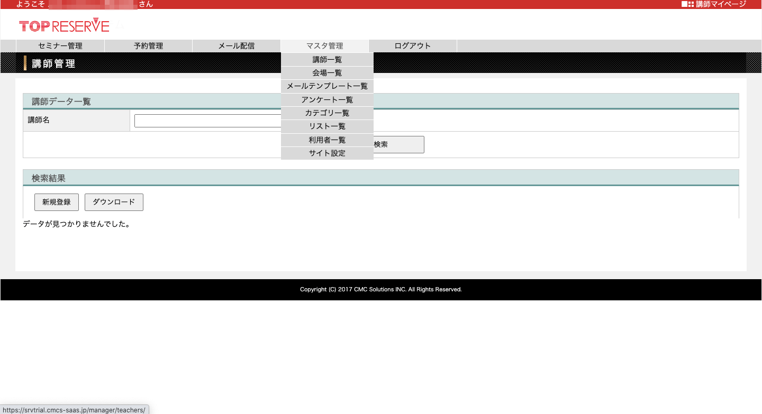
Task: Expand the マスタ管理 dropdown menu
Action: [x=324, y=46]
